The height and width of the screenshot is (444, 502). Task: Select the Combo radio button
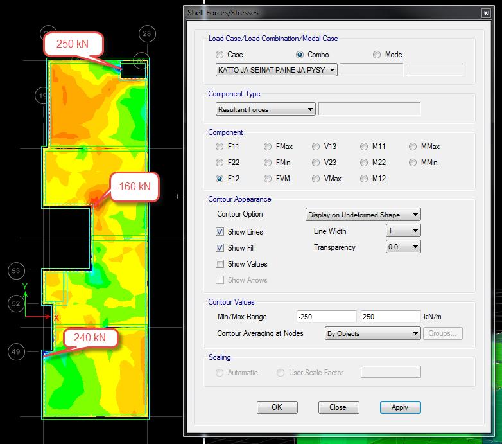tap(300, 55)
